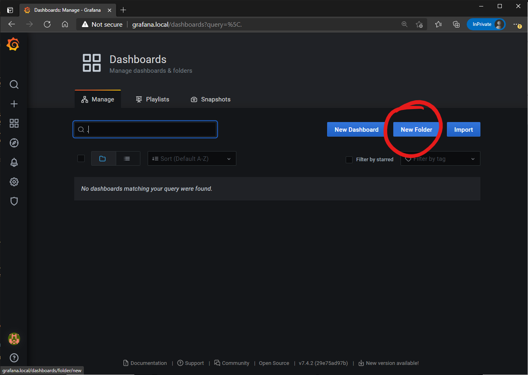Tick the select-all dashboards checkbox
This screenshot has height=375, width=528.
pyautogui.click(x=81, y=158)
